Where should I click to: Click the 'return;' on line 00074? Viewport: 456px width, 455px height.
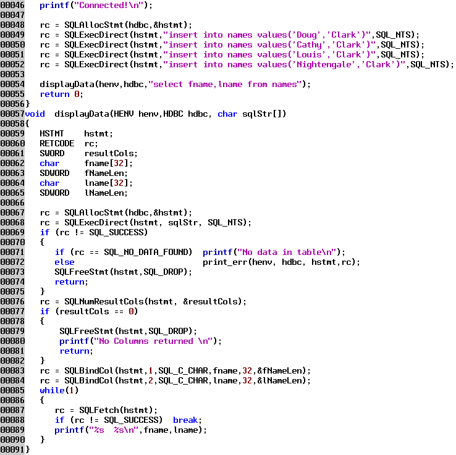[x=71, y=282]
